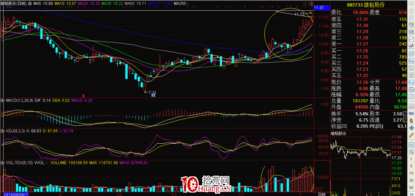Switch to the candlestick K-line icon
The width and height of the screenshot is (415, 196).
[411, 46]
